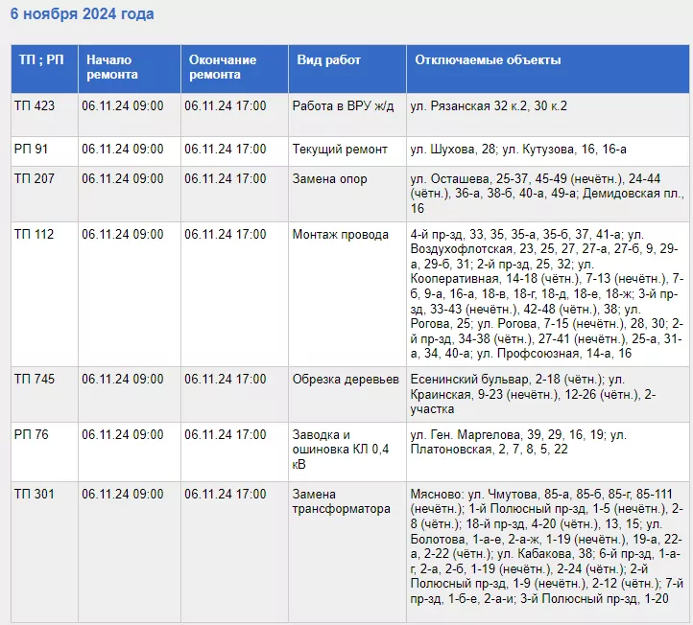Click the 'ул. Осташева, 25-37' address cell
This screenshot has height=625, width=693.
tap(548, 195)
